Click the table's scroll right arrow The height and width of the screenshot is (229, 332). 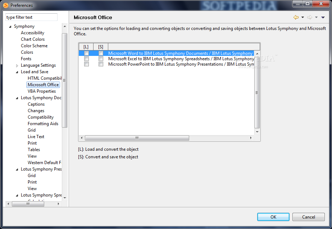[251, 138]
